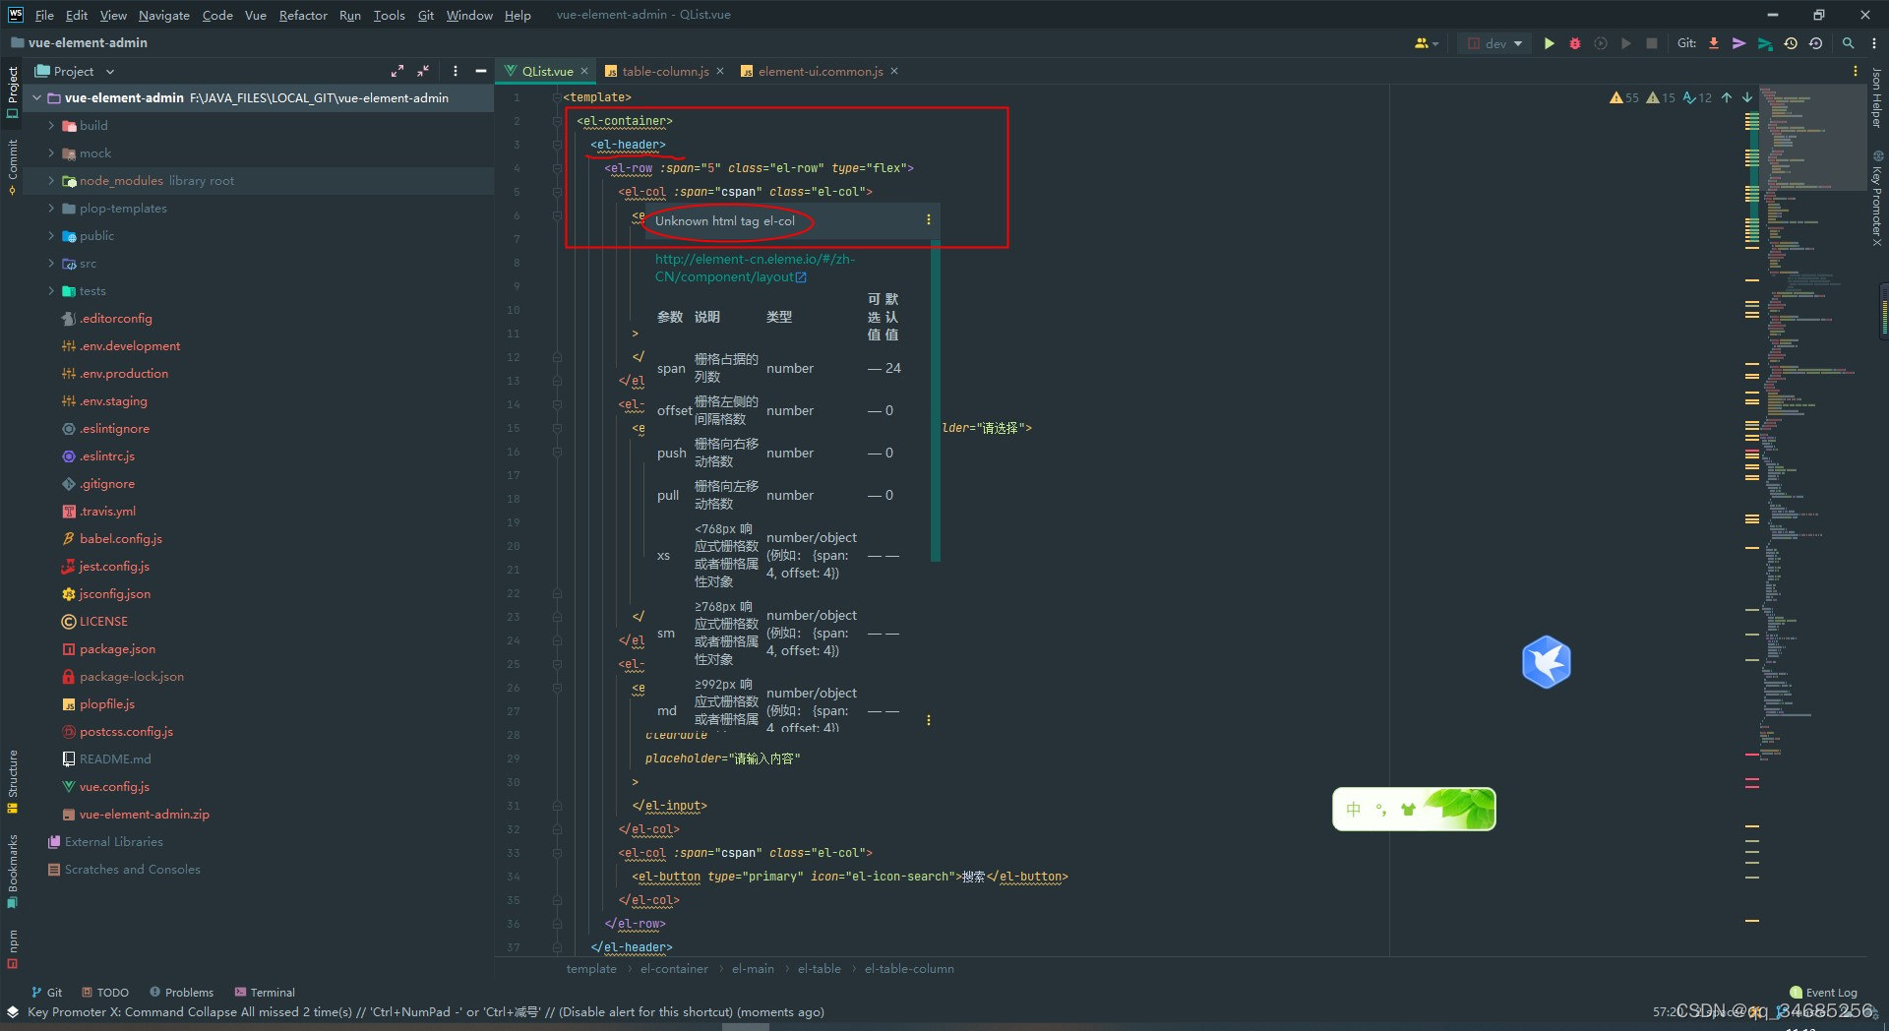
Task: Open the dev run configuration dropdown
Action: (1494, 43)
